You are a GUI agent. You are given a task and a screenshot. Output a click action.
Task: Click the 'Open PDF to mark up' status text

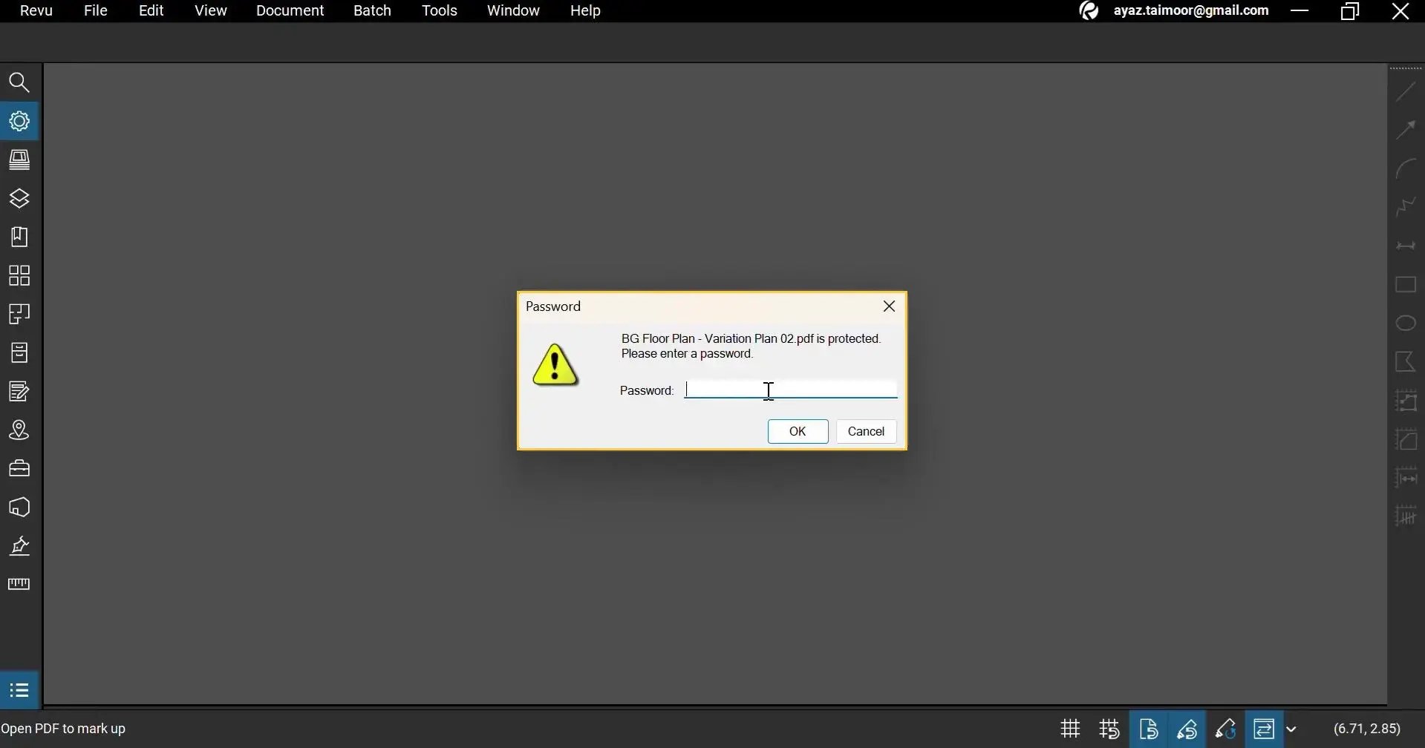point(63,729)
